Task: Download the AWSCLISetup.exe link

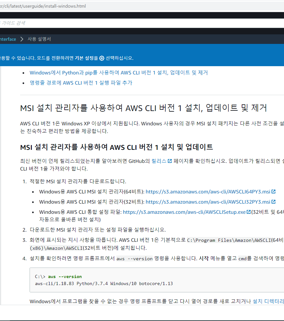Action: point(184,212)
